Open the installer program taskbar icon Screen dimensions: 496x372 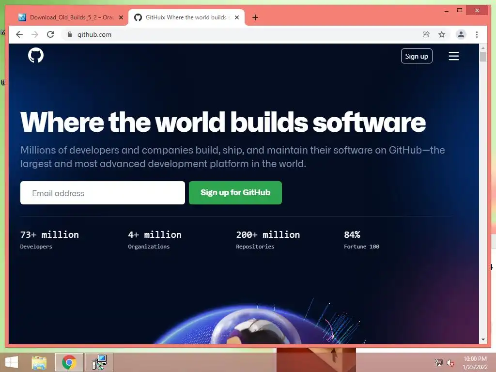[99, 362]
